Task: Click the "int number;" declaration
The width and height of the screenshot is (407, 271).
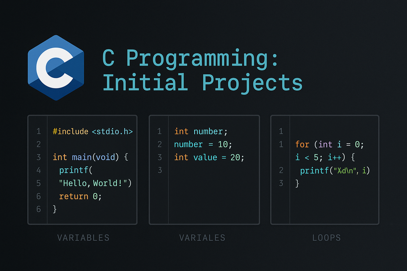Action: click(201, 131)
